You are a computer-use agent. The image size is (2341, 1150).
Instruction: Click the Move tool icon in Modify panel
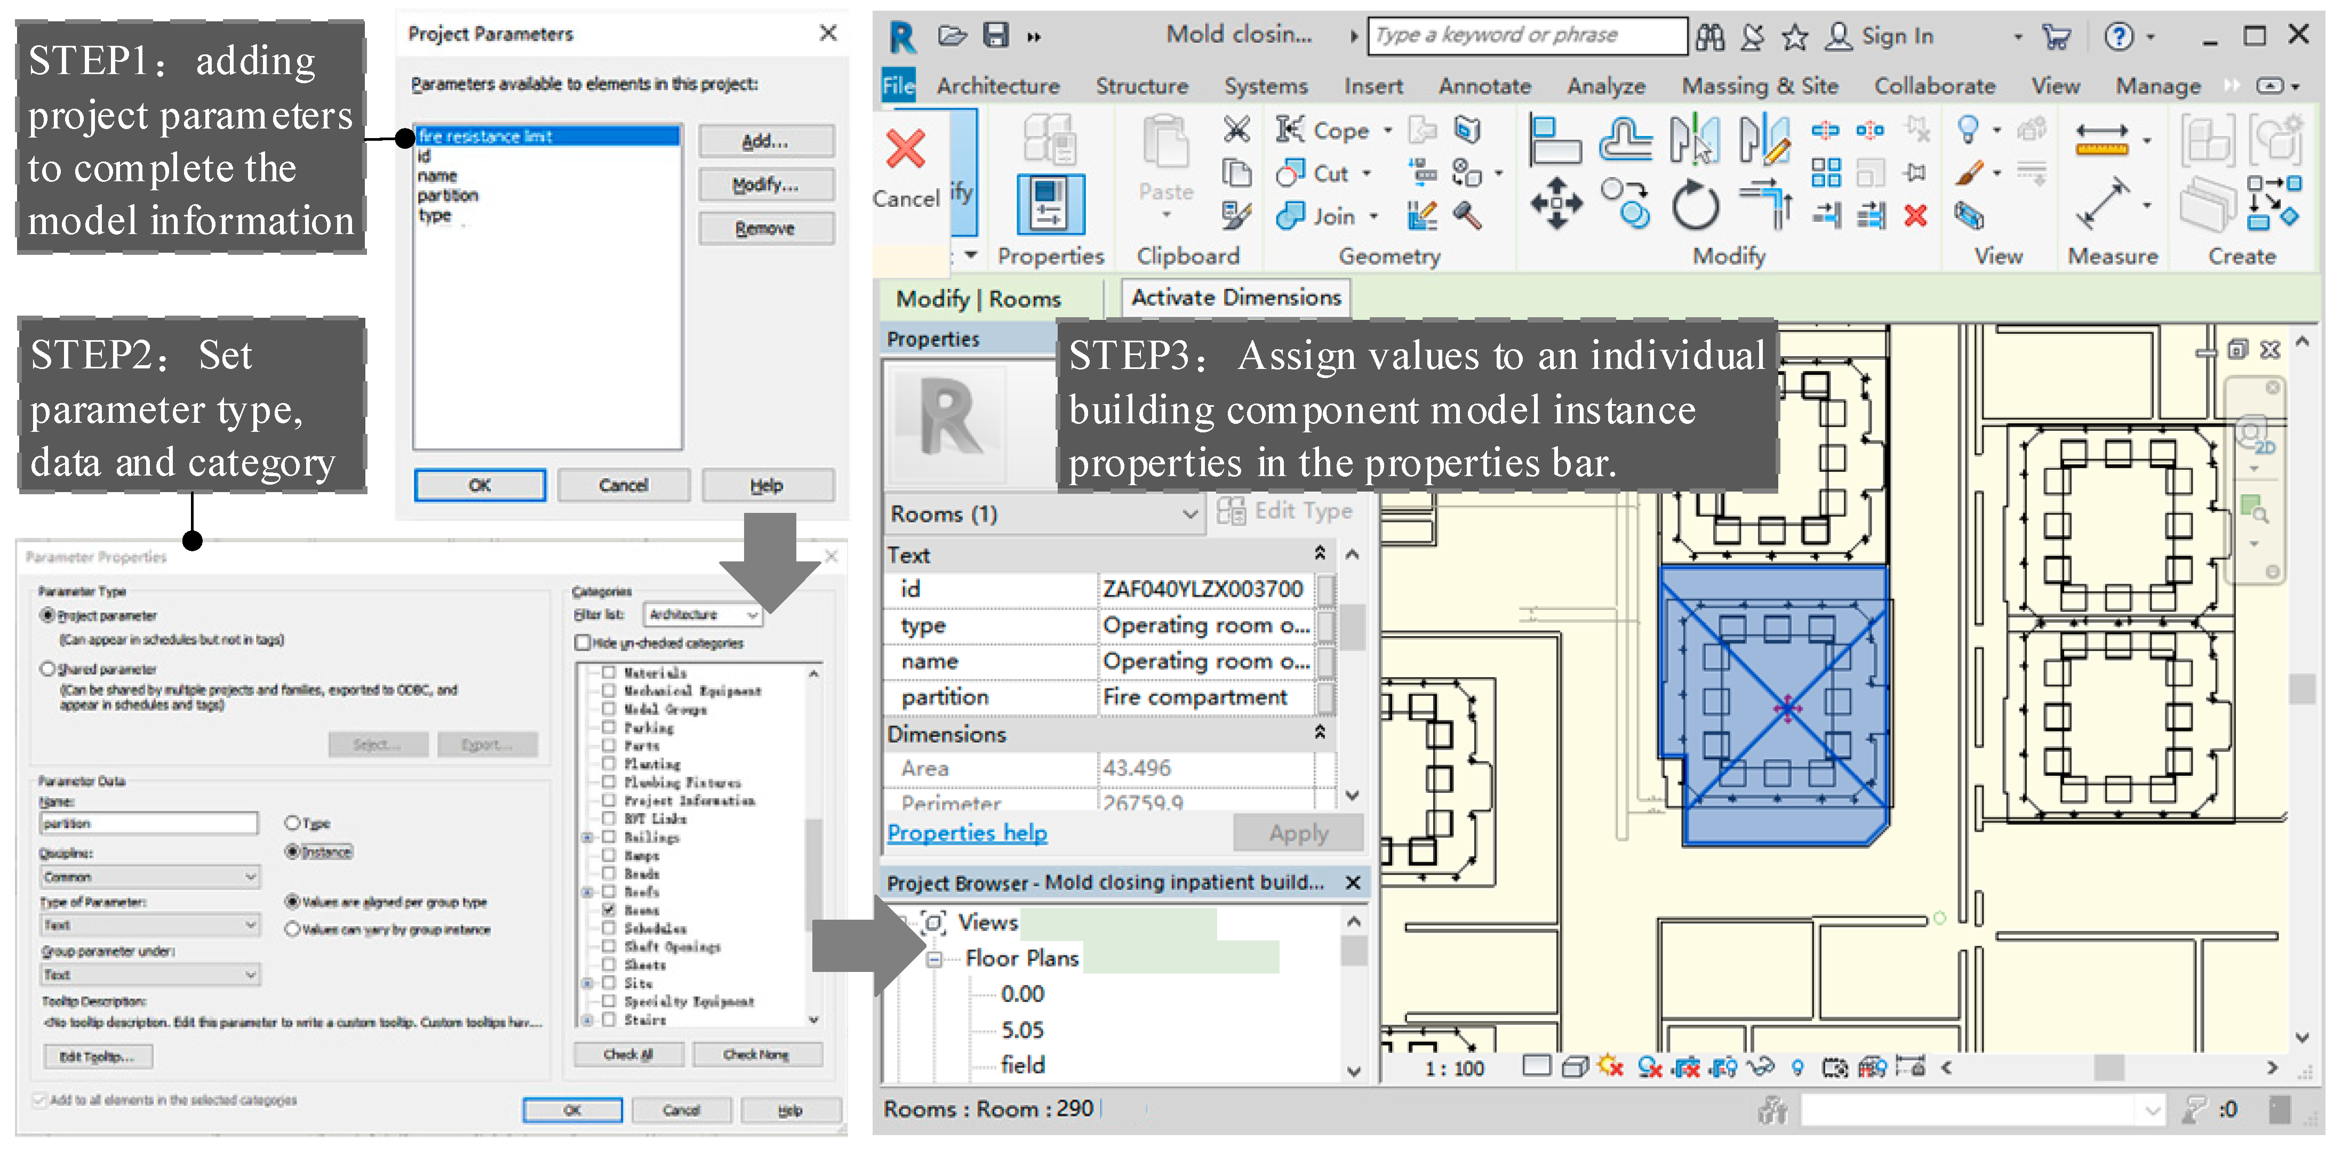[x=1556, y=204]
